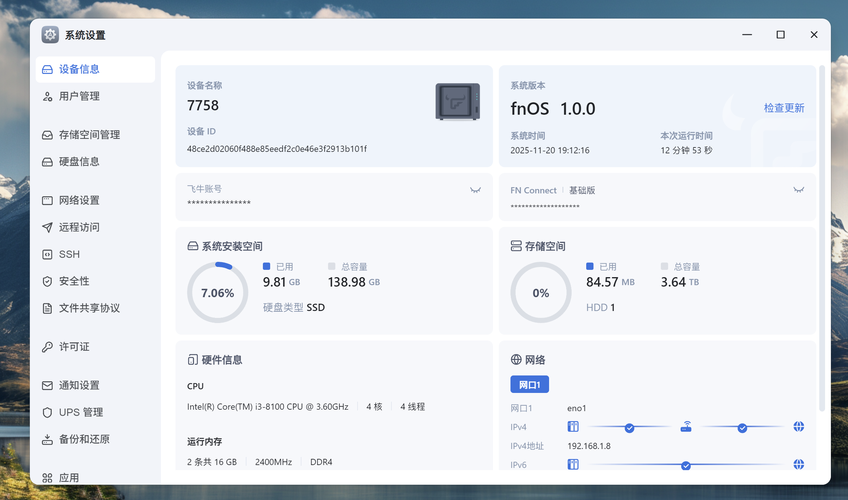The width and height of the screenshot is (848, 500).
Task: Click the IPv4 internet globe icon
Action: pos(798,426)
